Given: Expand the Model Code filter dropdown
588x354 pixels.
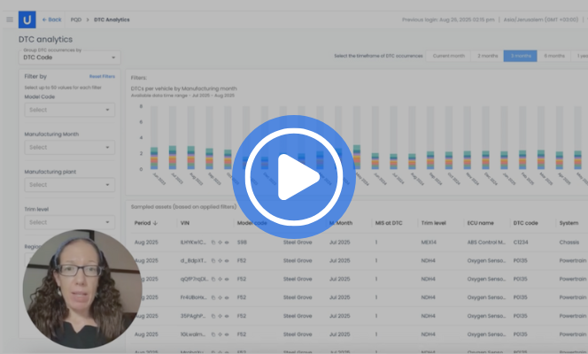Looking at the screenshot, I should [x=69, y=110].
